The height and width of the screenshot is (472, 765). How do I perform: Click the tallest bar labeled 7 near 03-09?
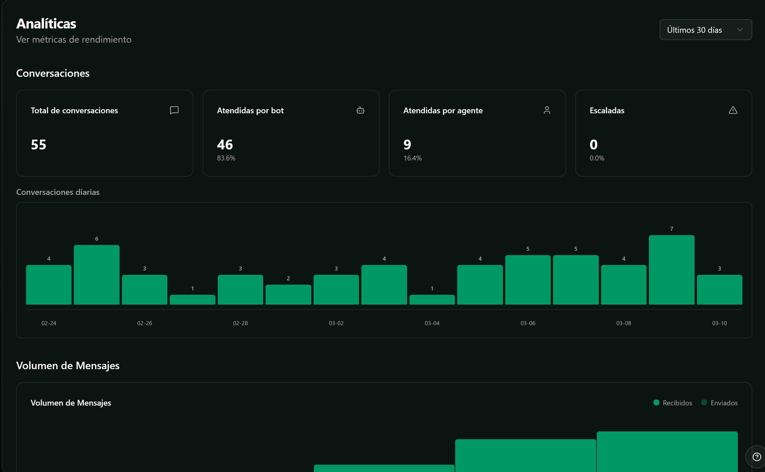tap(671, 269)
